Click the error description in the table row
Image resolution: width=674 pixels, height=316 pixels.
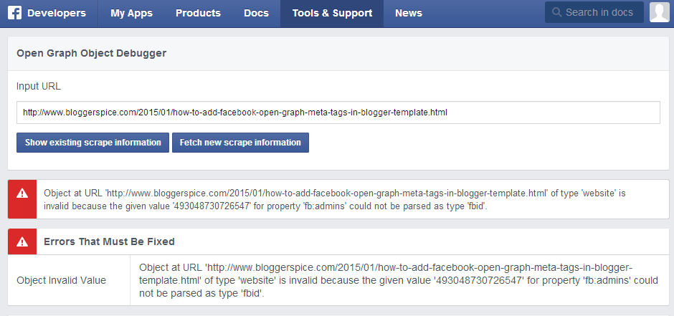[399, 280]
